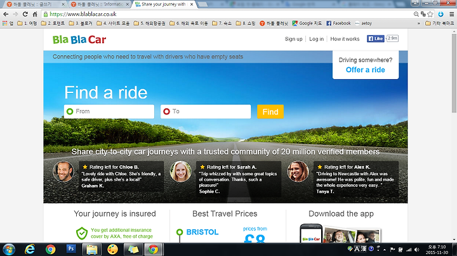Open Photoshop from the taskbar

coord(71,249)
